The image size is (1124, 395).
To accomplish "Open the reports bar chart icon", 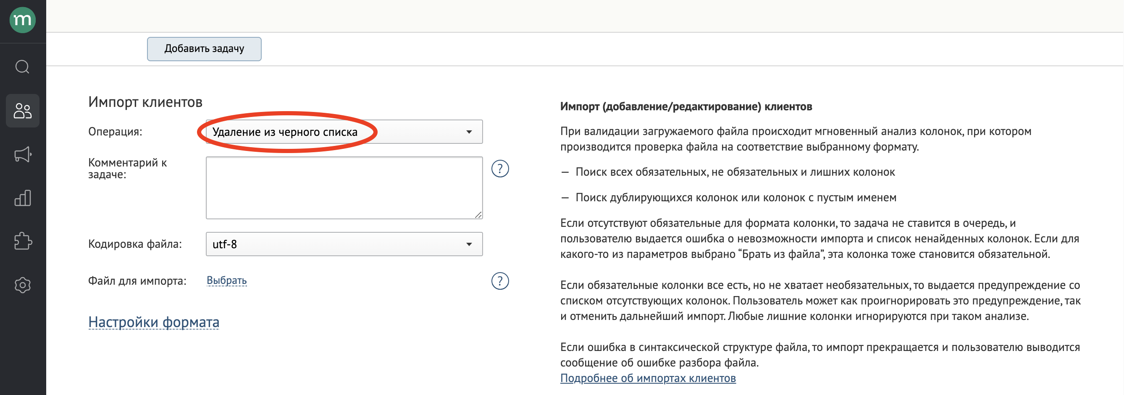I will click(x=23, y=198).
